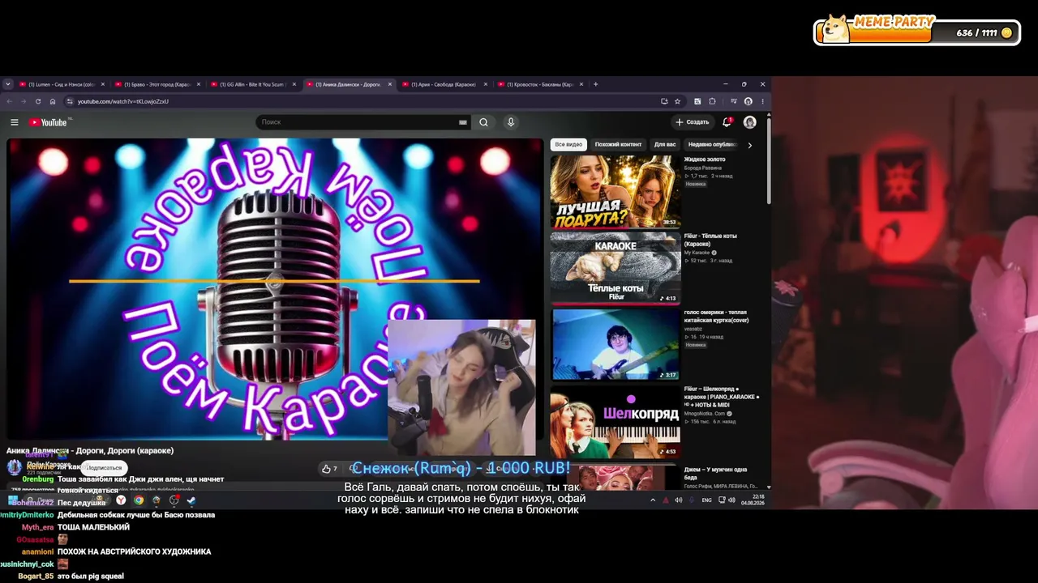Open 'Жидкое золото' video title link
Image resolution: width=1038 pixels, height=583 pixels.
click(705, 160)
